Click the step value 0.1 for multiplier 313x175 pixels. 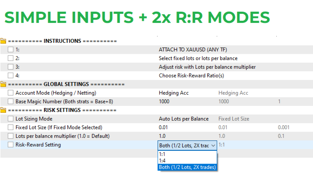(x=281, y=136)
